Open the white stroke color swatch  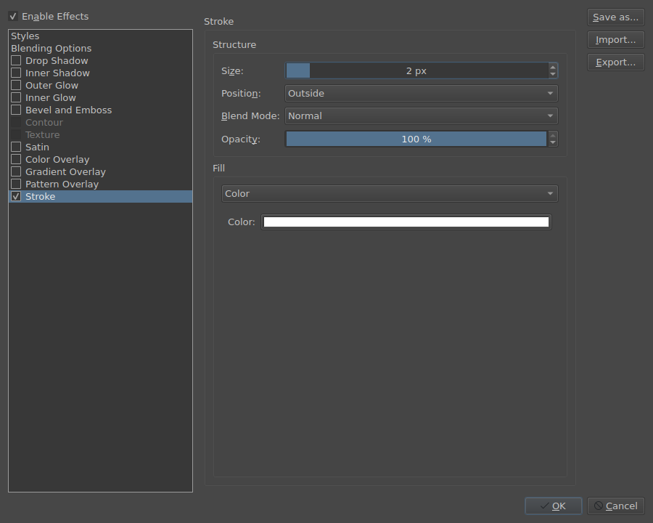[x=406, y=222]
